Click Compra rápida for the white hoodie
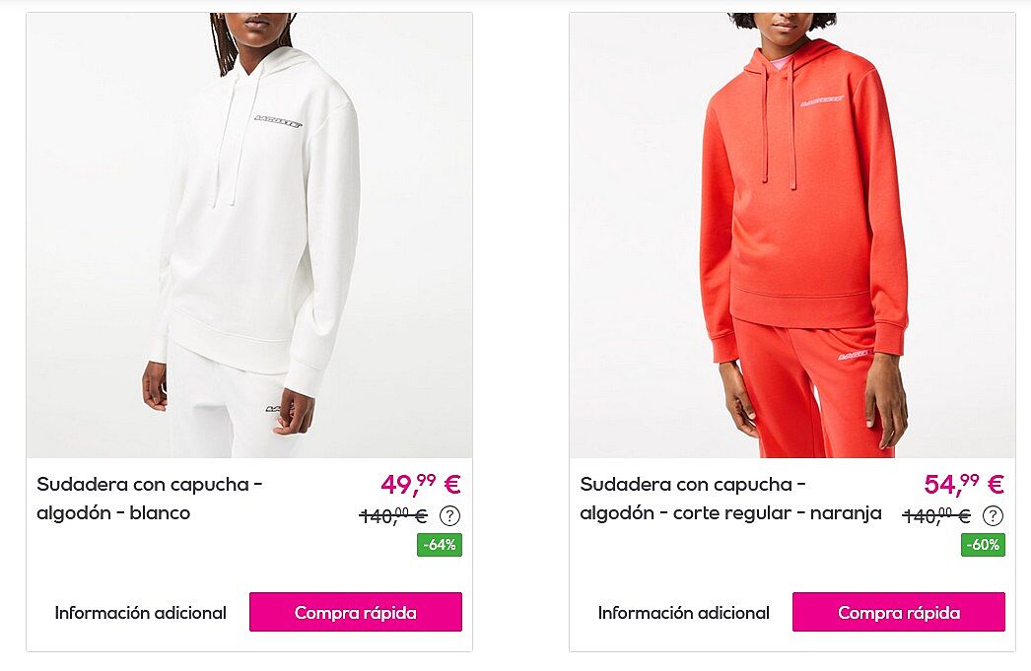The width and height of the screenshot is (1031, 671). [356, 612]
